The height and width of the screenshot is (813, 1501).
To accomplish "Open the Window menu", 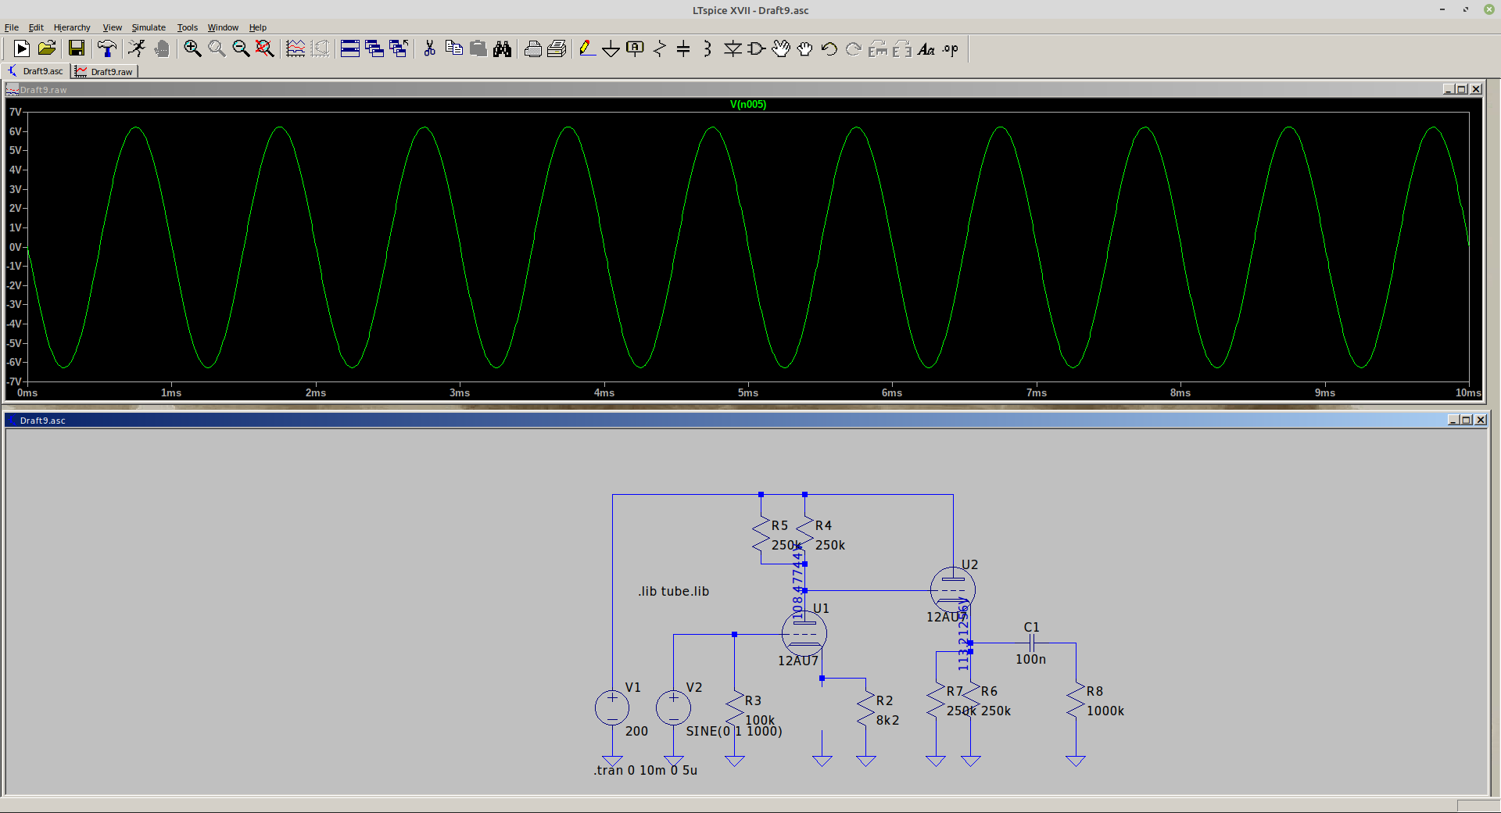I will tap(223, 27).
